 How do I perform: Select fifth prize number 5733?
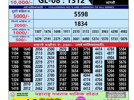(114, 39)
